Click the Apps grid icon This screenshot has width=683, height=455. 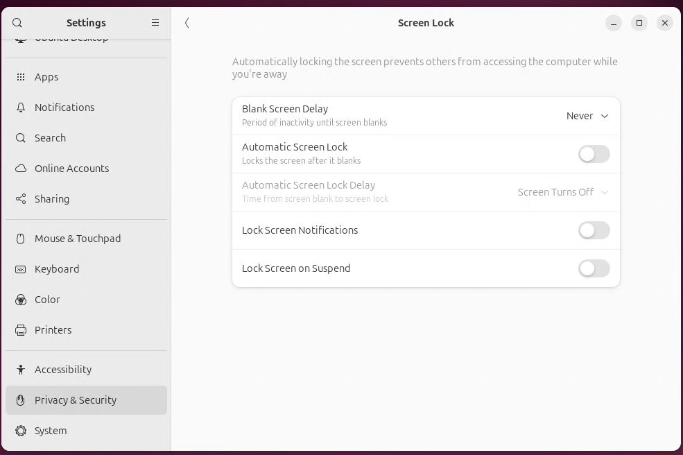tap(21, 77)
